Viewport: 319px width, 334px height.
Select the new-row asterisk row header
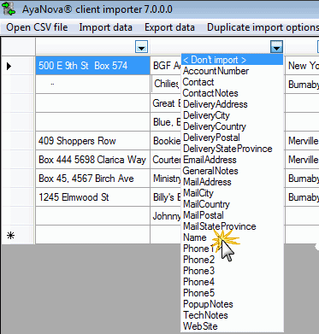coord(18,235)
